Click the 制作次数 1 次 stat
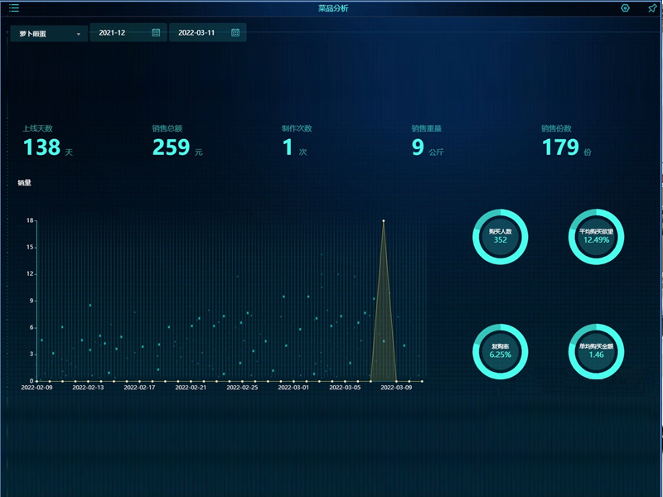 tap(295, 142)
